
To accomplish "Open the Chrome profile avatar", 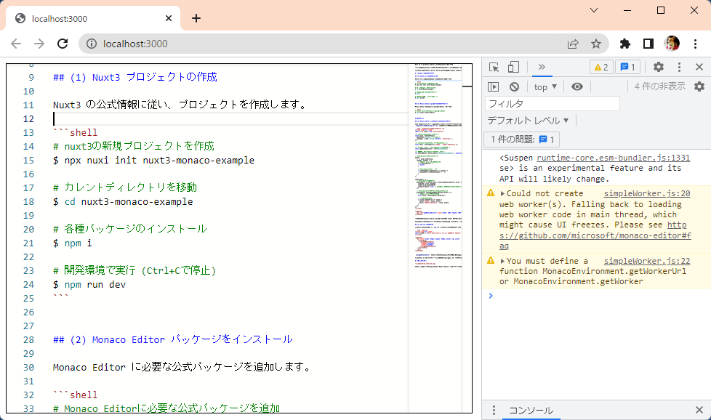I will tap(672, 44).
